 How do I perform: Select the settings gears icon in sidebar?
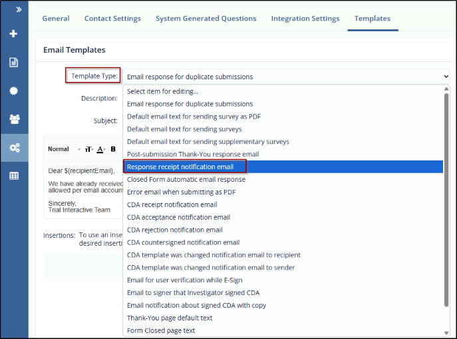pos(14,148)
